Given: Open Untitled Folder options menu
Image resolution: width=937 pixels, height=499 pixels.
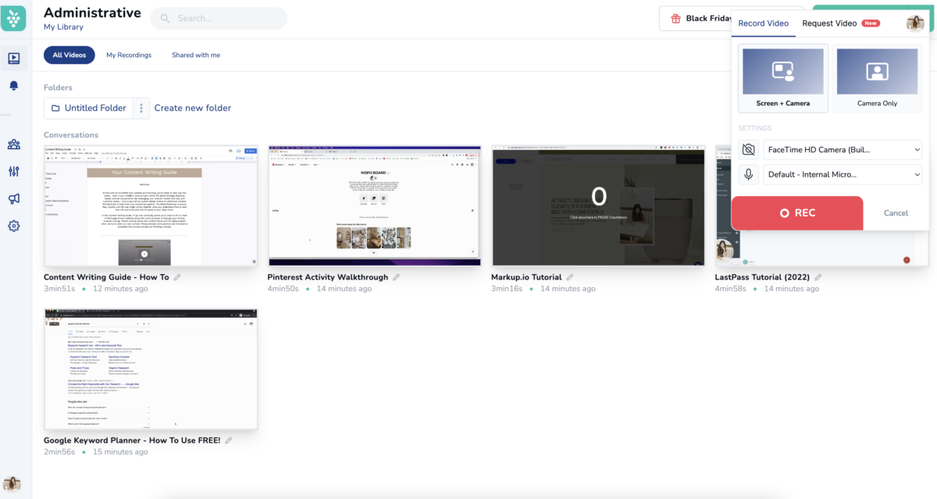Looking at the screenshot, I should pyautogui.click(x=141, y=108).
